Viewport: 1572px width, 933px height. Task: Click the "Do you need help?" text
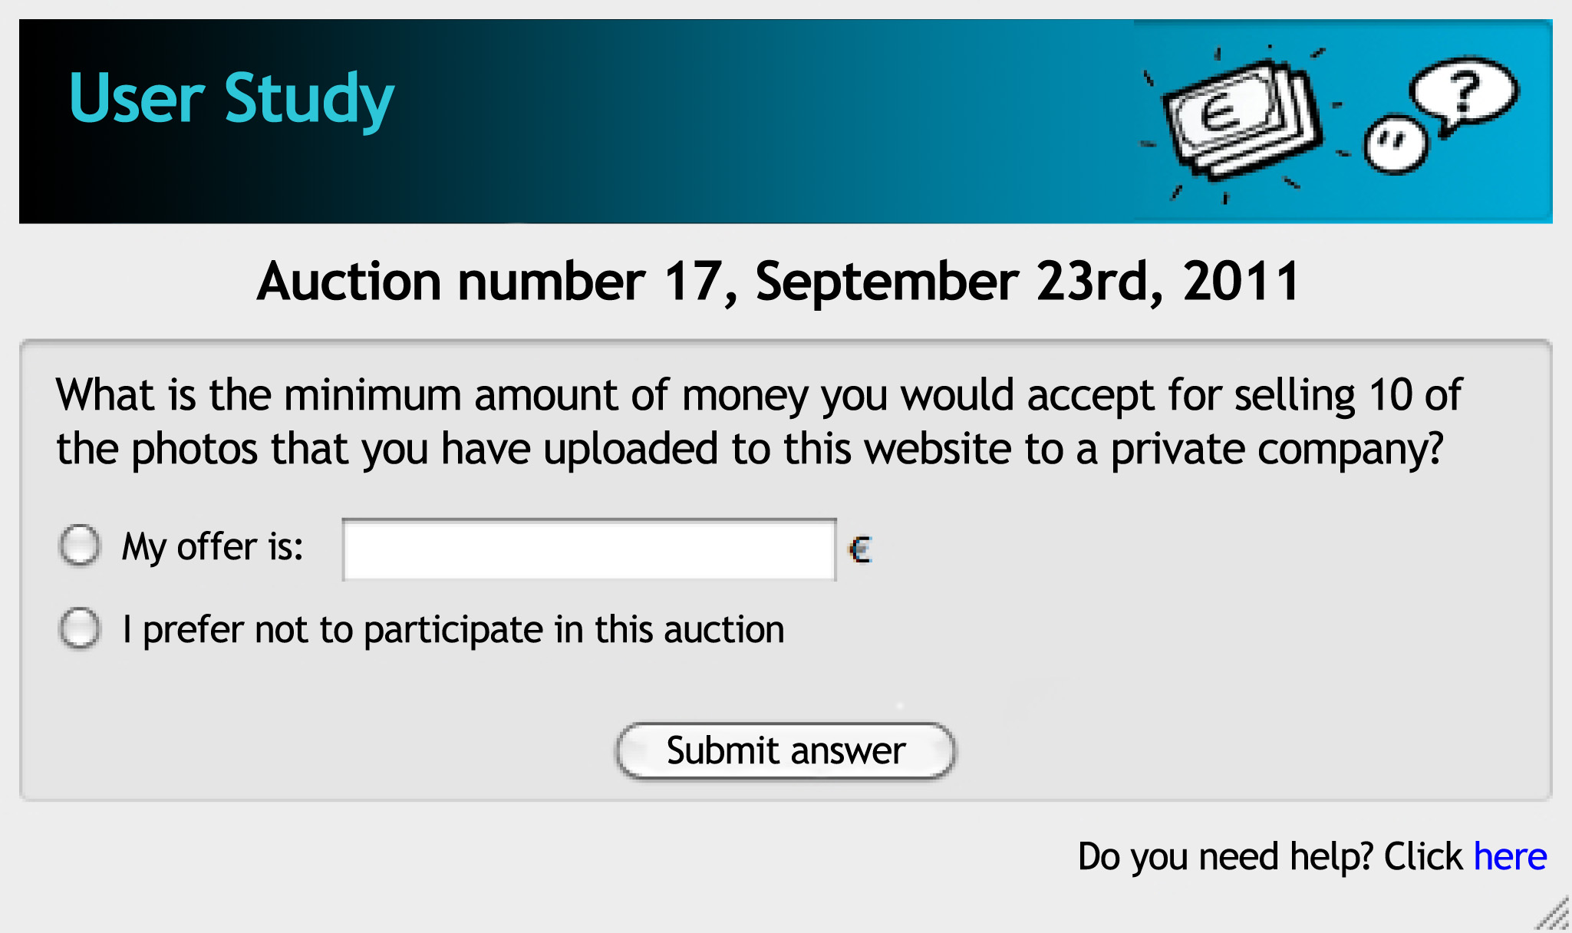tap(1270, 856)
